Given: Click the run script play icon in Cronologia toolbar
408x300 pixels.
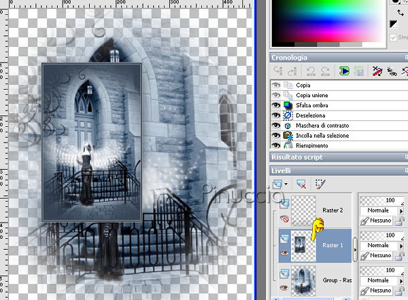Looking at the screenshot, I should pyautogui.click(x=344, y=71).
